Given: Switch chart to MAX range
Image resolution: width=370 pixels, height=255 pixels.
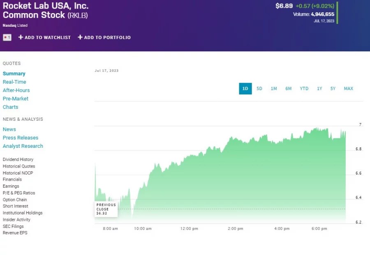Looking at the screenshot, I should [349, 89].
